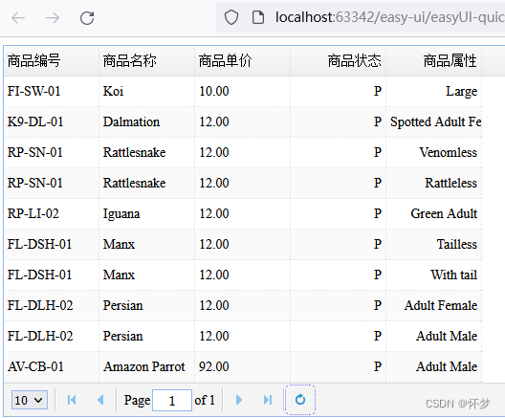Sort by the 商品编号 column header

pyautogui.click(x=52, y=61)
